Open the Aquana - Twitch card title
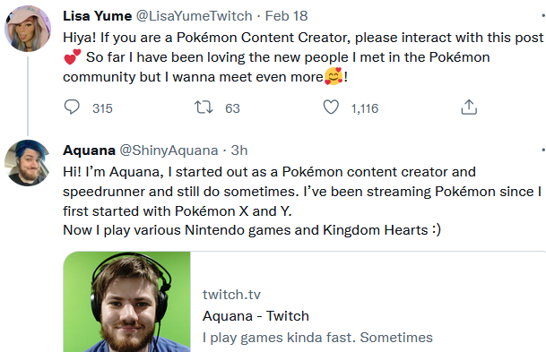This screenshot has width=546, height=352. 256,316
